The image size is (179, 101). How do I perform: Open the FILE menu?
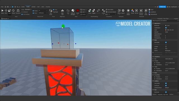[x=2, y=7]
